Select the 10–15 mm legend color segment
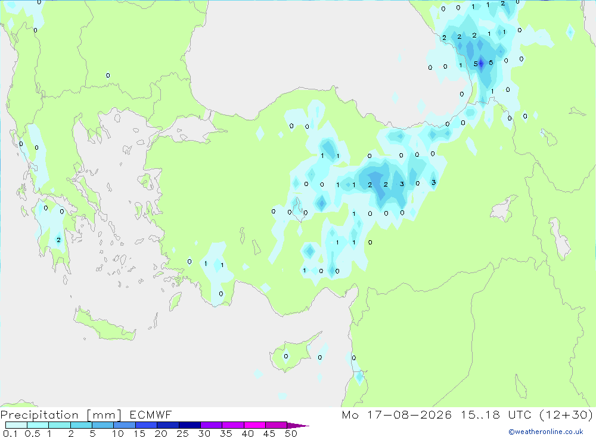The height and width of the screenshot is (437, 596). pyautogui.click(x=125, y=425)
